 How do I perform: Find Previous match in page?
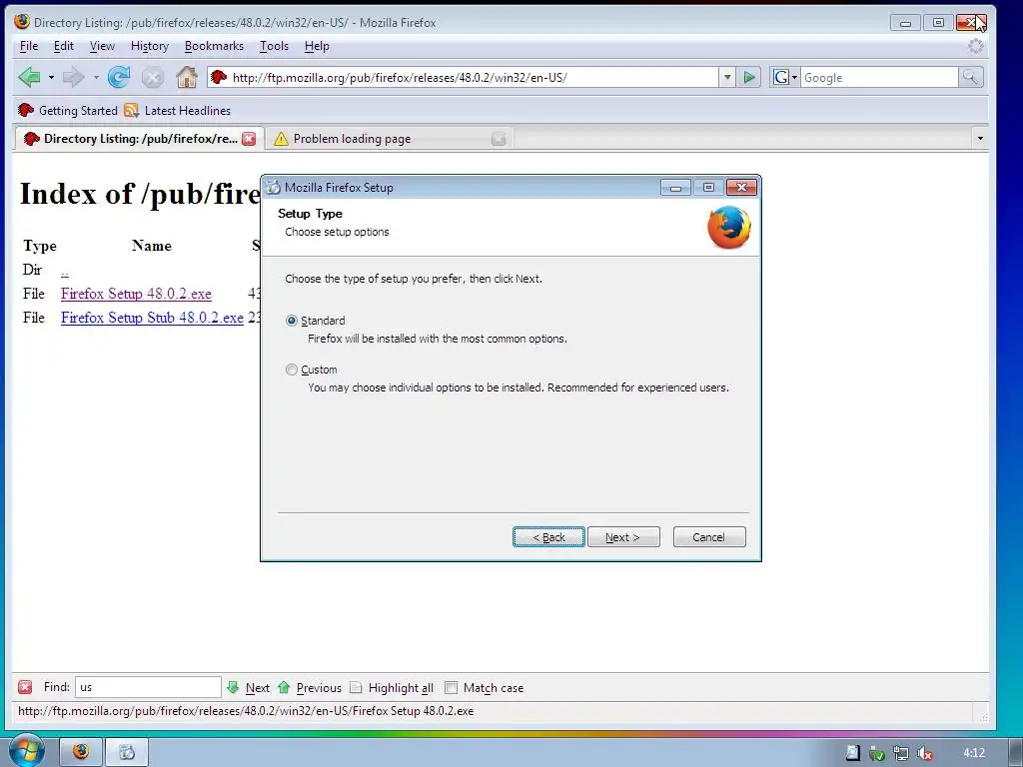point(310,687)
